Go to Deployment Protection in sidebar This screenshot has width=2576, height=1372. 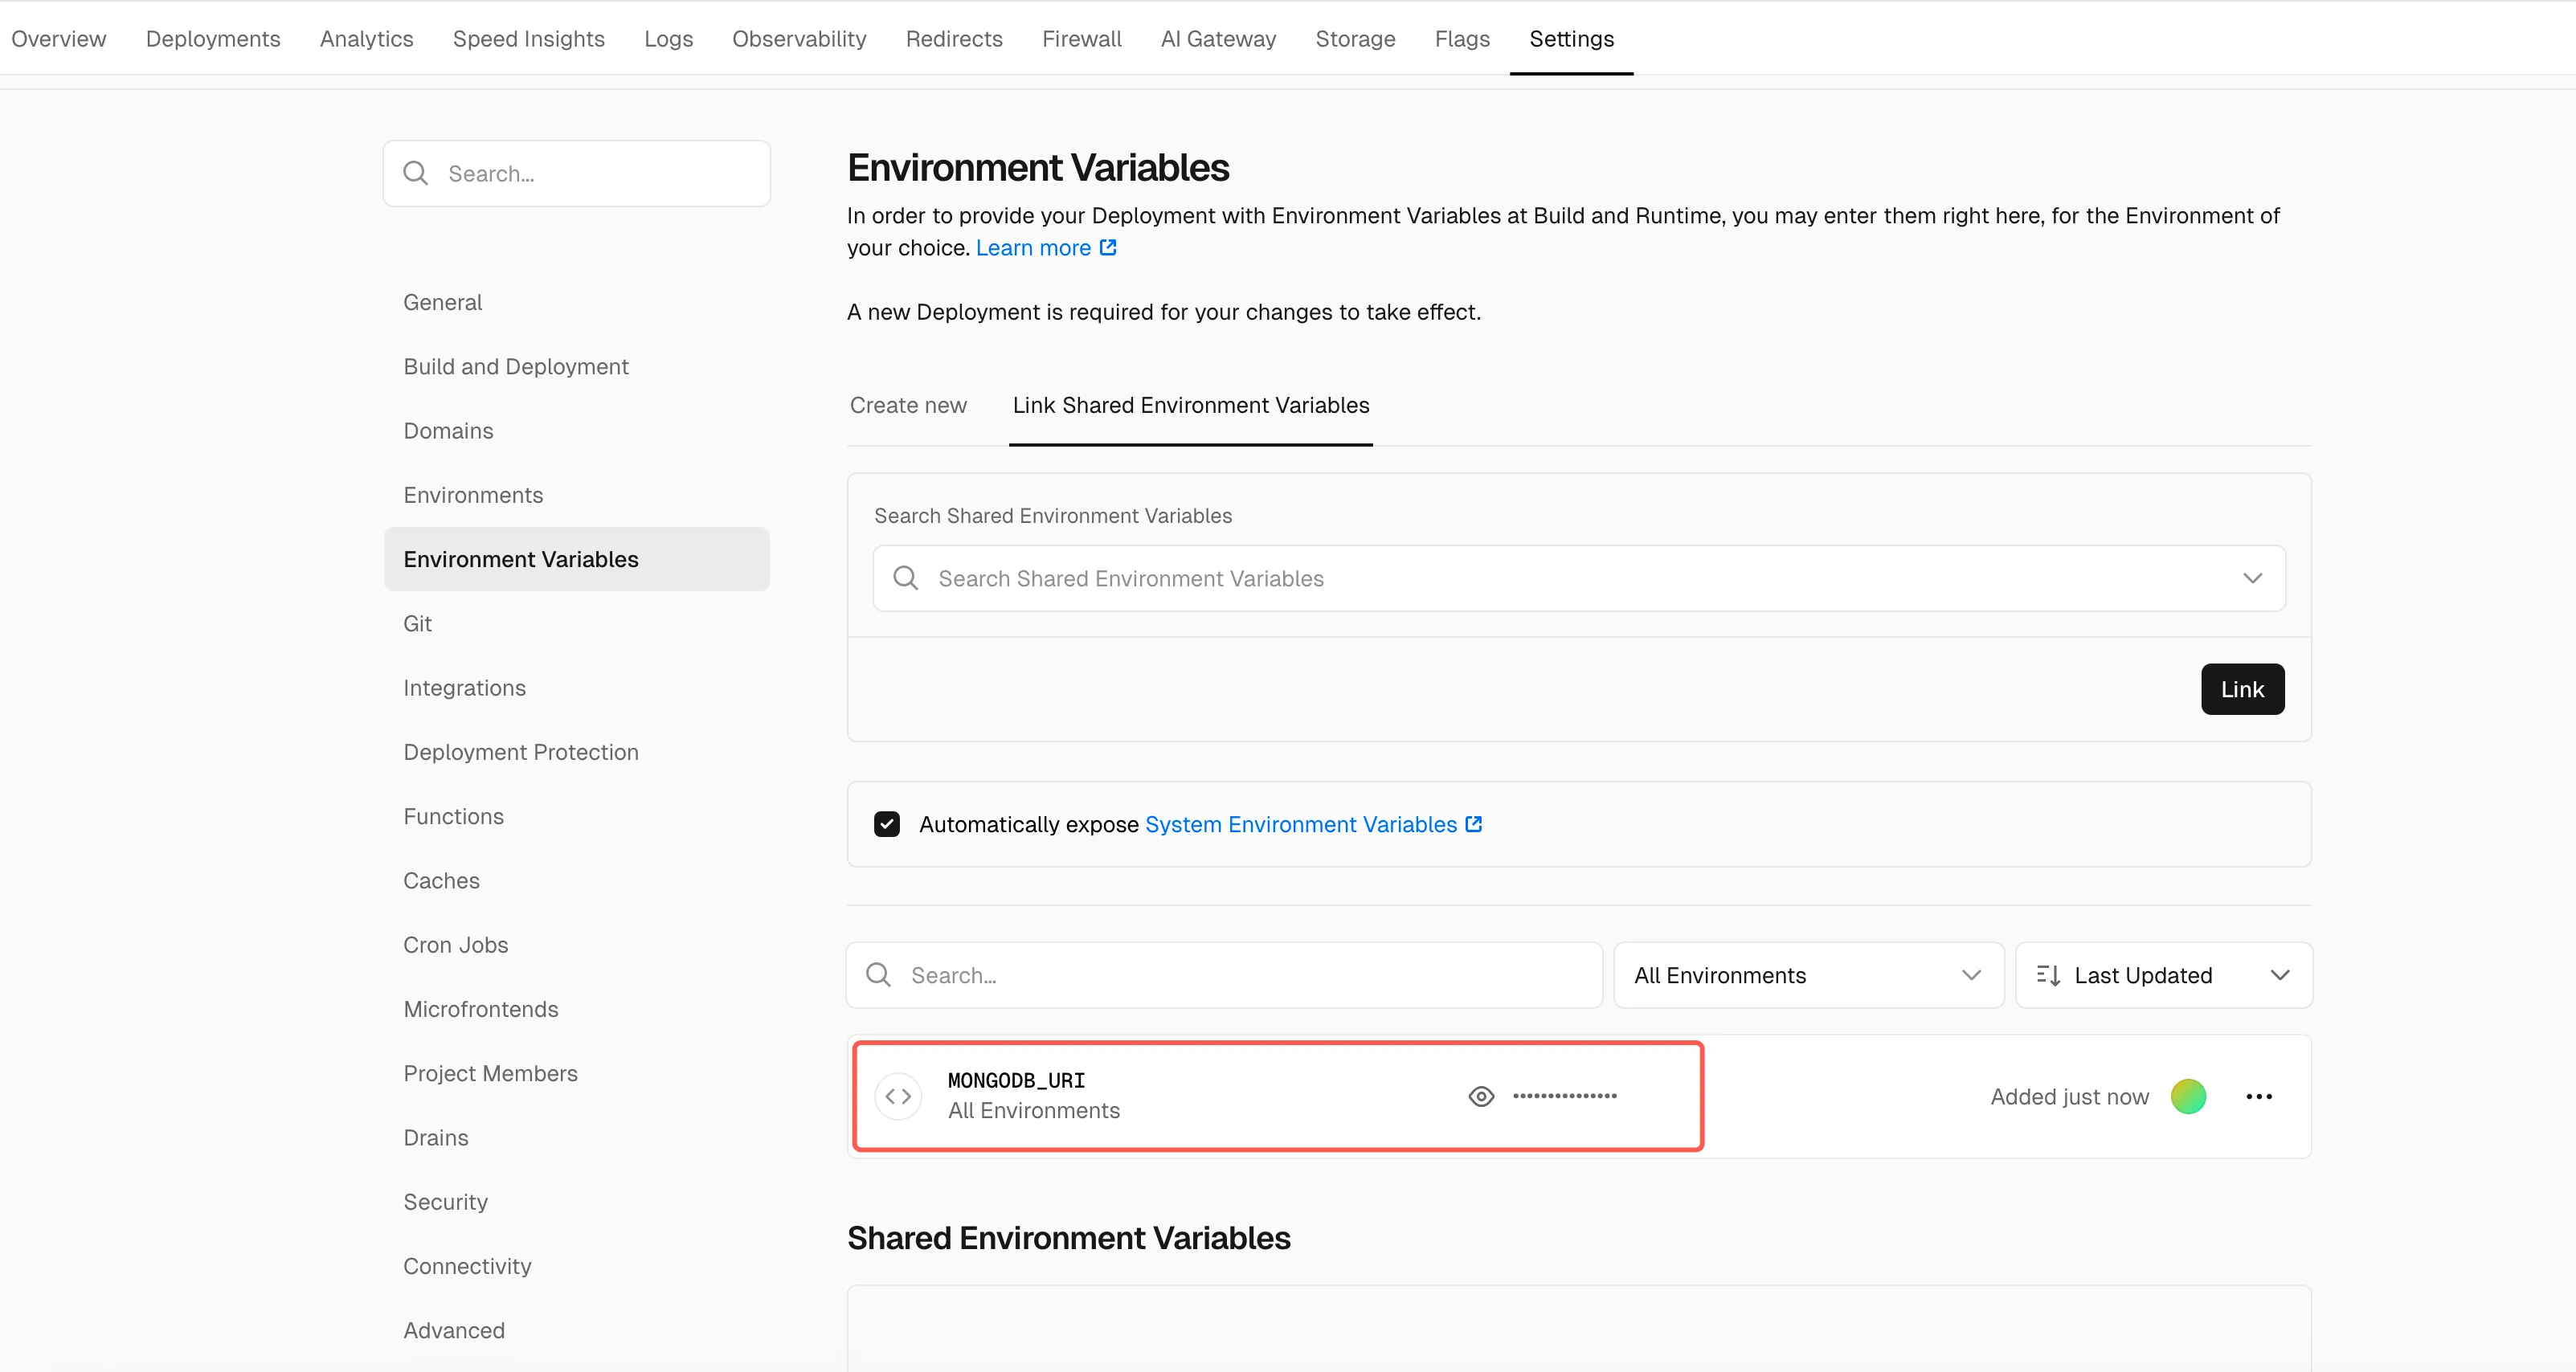(x=520, y=752)
